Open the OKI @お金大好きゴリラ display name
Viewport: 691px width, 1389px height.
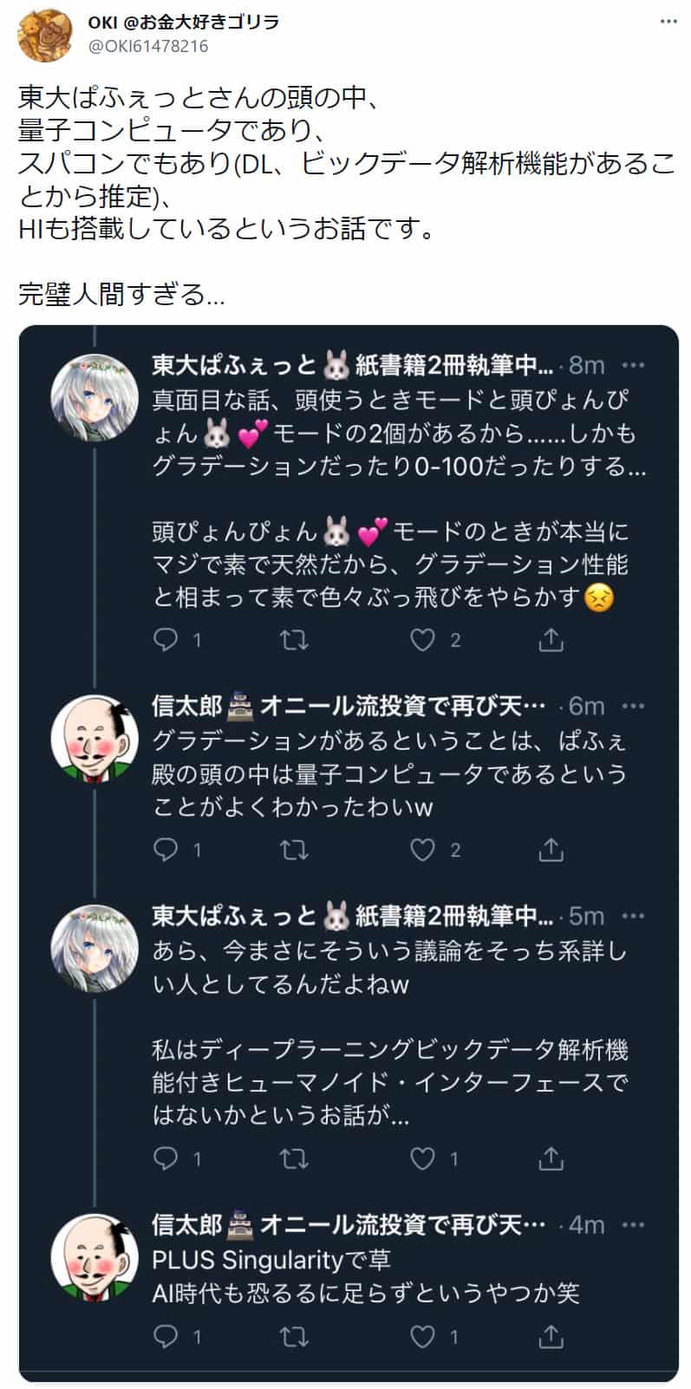tap(184, 23)
